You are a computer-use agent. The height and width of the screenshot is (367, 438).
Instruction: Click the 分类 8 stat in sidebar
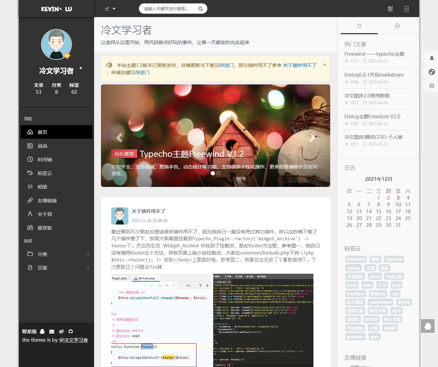point(56,88)
